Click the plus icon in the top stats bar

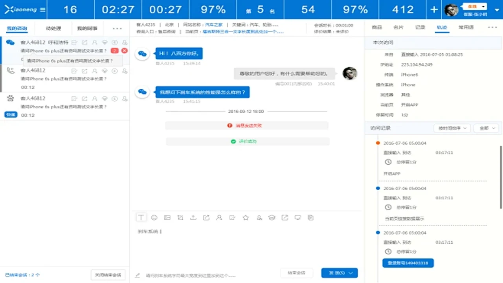(x=434, y=9)
